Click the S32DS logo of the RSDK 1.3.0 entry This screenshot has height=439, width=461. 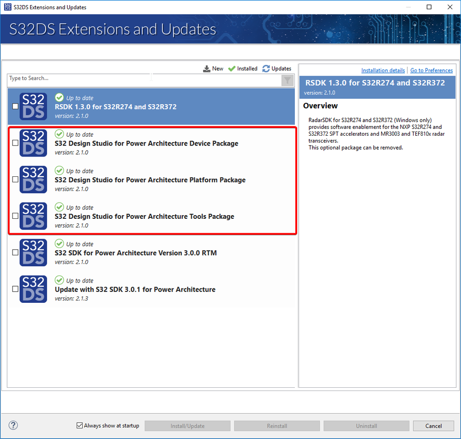pos(33,107)
